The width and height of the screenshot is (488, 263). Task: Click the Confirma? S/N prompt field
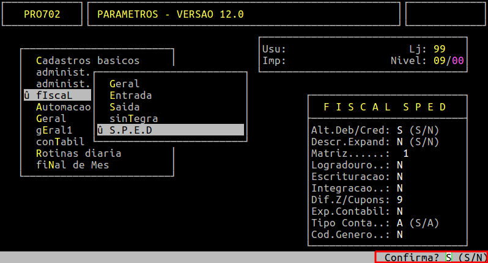tap(448, 258)
